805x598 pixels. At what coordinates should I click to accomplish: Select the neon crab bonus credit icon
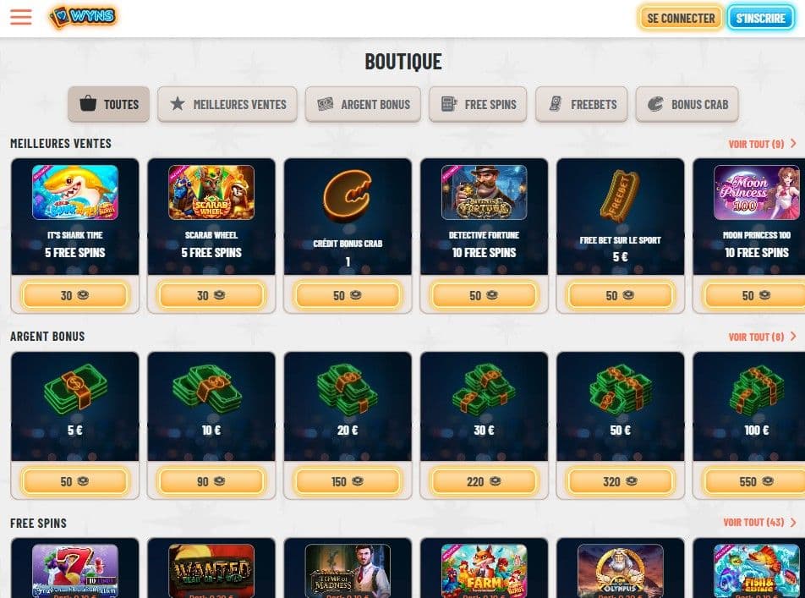point(348,197)
